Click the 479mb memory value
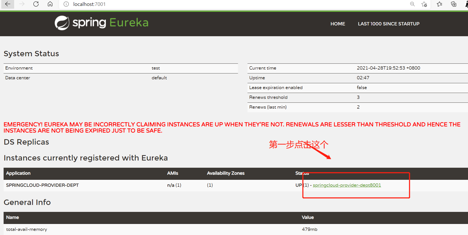 click(310, 229)
